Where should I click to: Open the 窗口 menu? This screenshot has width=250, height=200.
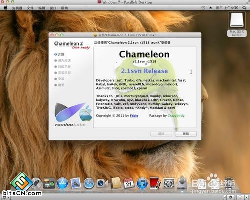[x=53, y=8]
